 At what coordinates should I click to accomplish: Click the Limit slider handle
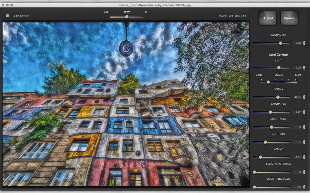[x=278, y=68]
